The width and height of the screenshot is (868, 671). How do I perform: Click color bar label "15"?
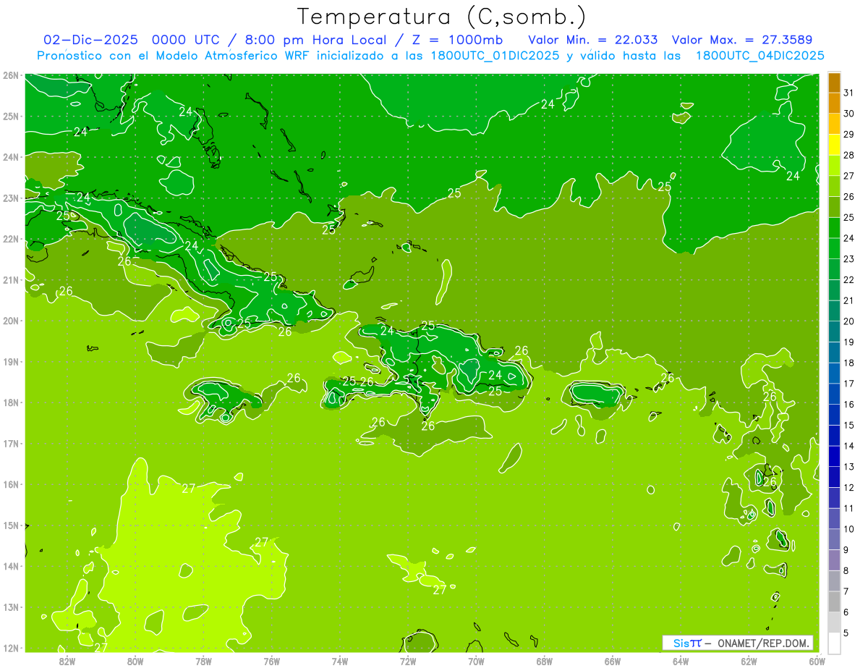tap(848, 426)
